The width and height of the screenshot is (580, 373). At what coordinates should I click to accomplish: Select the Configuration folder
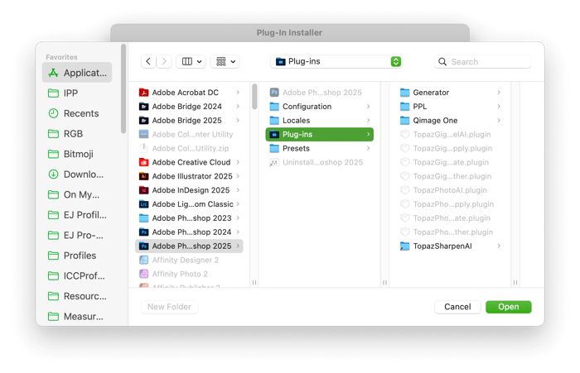(320, 107)
